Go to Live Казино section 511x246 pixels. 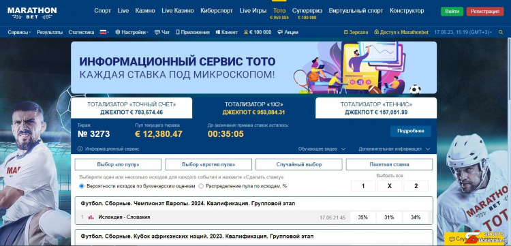click(178, 11)
